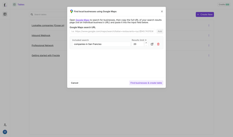233x137 pixels.
Task: Click the Freckle logo in sidebar
Action: 5,5
